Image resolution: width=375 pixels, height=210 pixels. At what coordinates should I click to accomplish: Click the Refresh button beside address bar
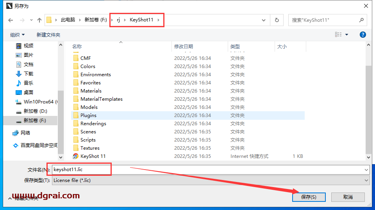pos(277,20)
